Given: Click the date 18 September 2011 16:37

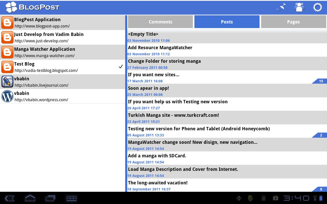Looking at the screenshot, I should [149, 189].
